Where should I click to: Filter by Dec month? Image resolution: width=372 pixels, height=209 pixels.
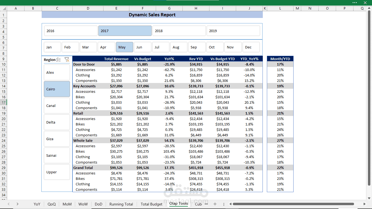click(251, 47)
